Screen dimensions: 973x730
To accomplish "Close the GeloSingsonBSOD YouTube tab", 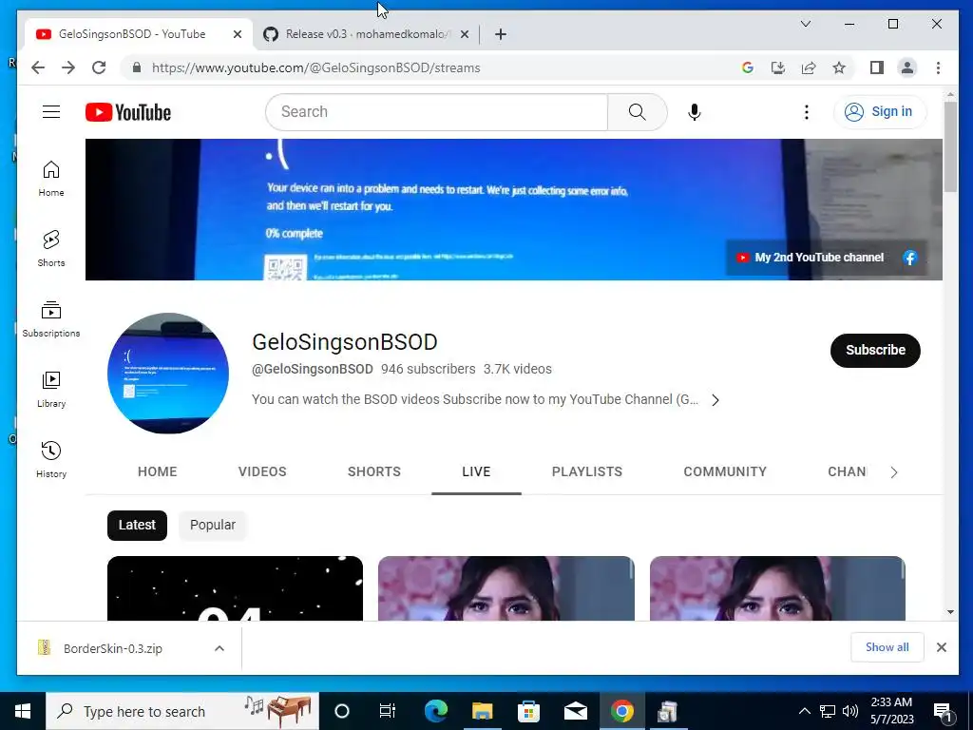I will [x=237, y=34].
